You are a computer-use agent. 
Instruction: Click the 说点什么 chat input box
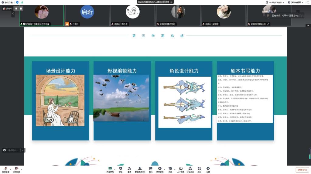coord(13,150)
